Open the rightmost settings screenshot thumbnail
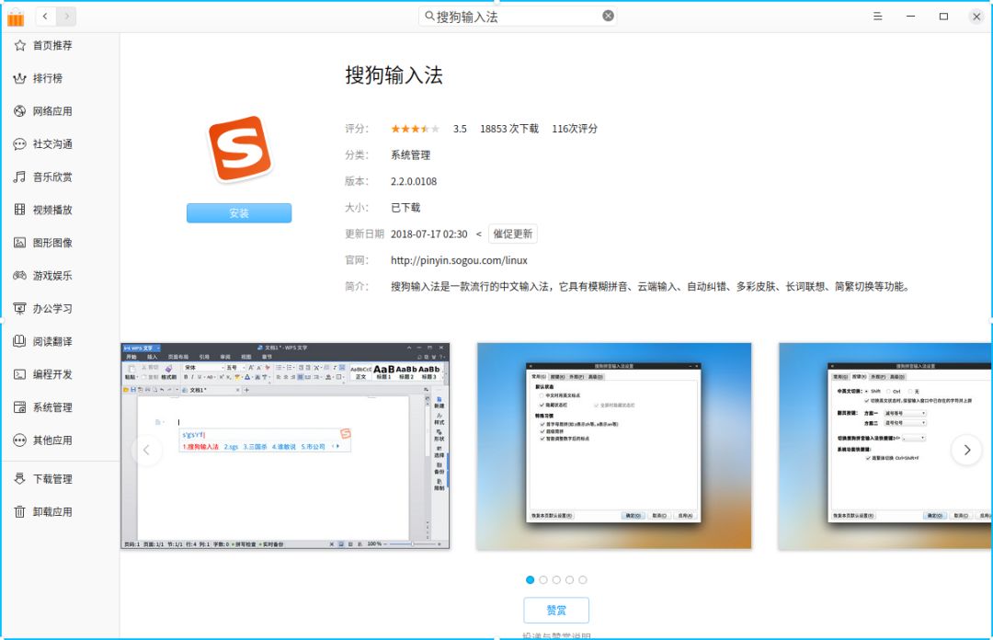This screenshot has width=993, height=640. pos(885,446)
